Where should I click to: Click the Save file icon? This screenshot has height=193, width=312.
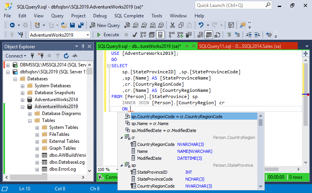[x=72, y=25]
